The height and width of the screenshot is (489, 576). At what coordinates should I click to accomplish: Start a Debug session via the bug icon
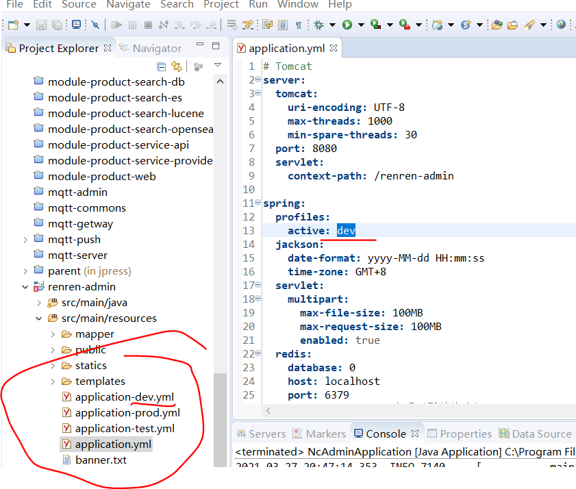tap(318, 26)
